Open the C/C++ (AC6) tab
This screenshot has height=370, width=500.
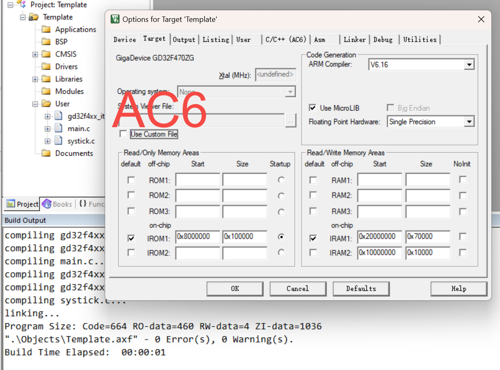tap(286, 40)
